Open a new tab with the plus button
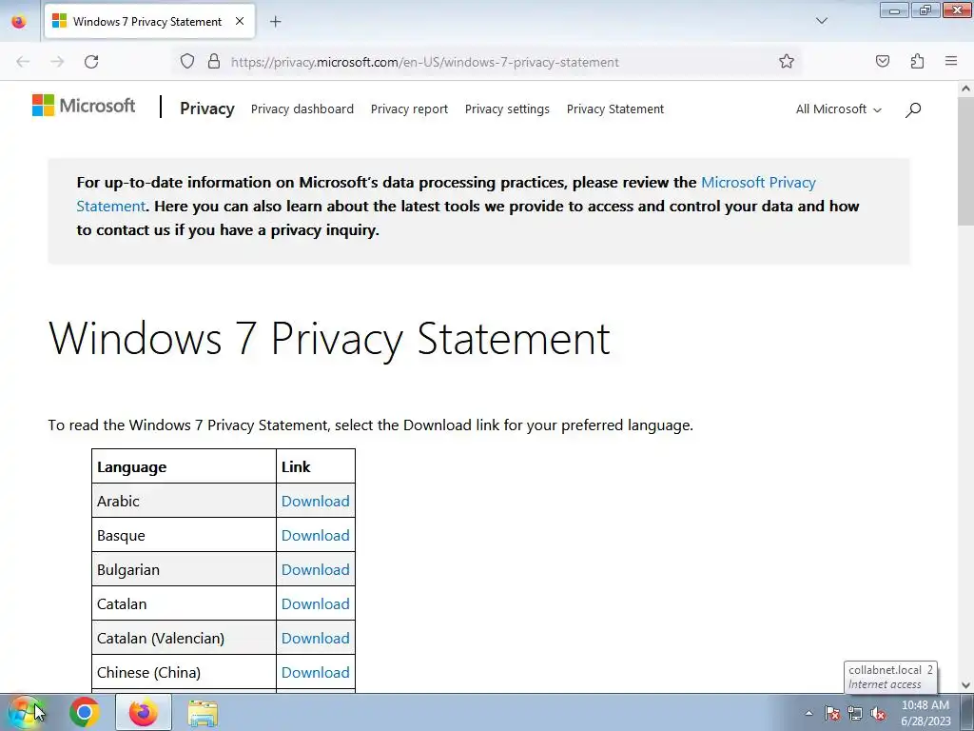This screenshot has height=731, width=974. pos(275,22)
